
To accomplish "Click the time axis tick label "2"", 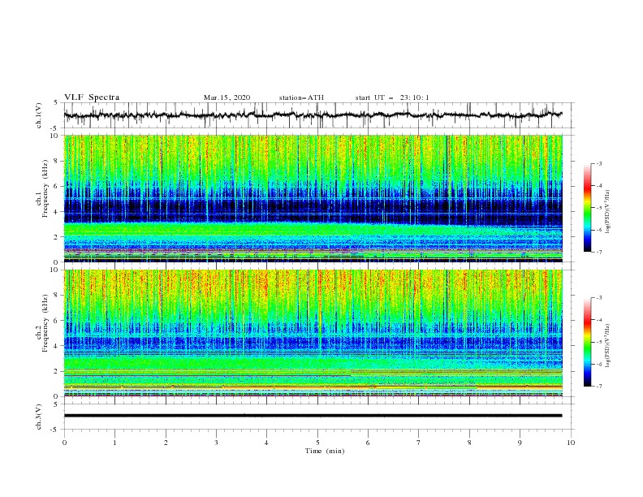I will pos(166,443).
